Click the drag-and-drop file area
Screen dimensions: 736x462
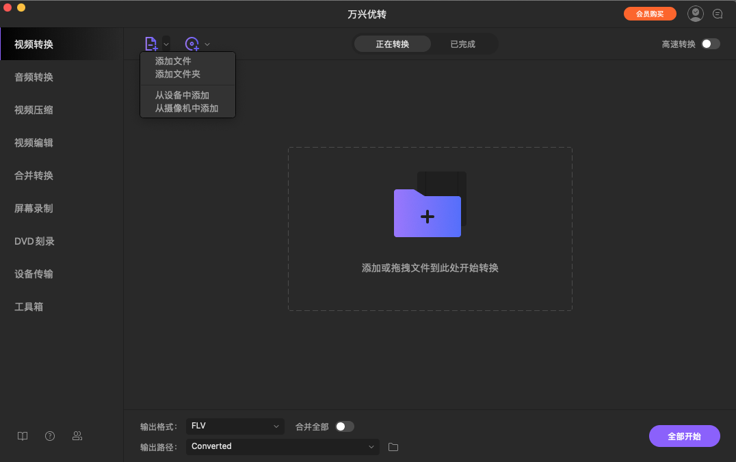[x=430, y=229]
